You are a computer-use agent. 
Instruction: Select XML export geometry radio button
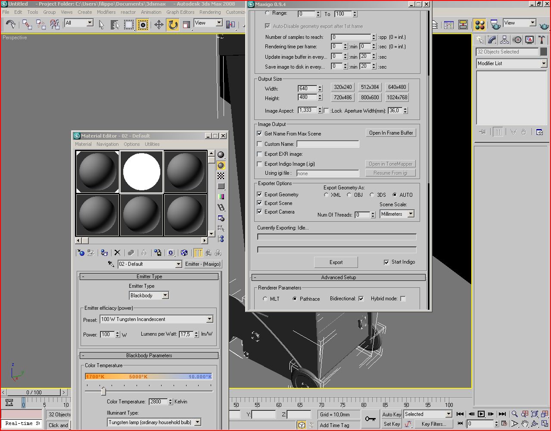click(x=327, y=195)
